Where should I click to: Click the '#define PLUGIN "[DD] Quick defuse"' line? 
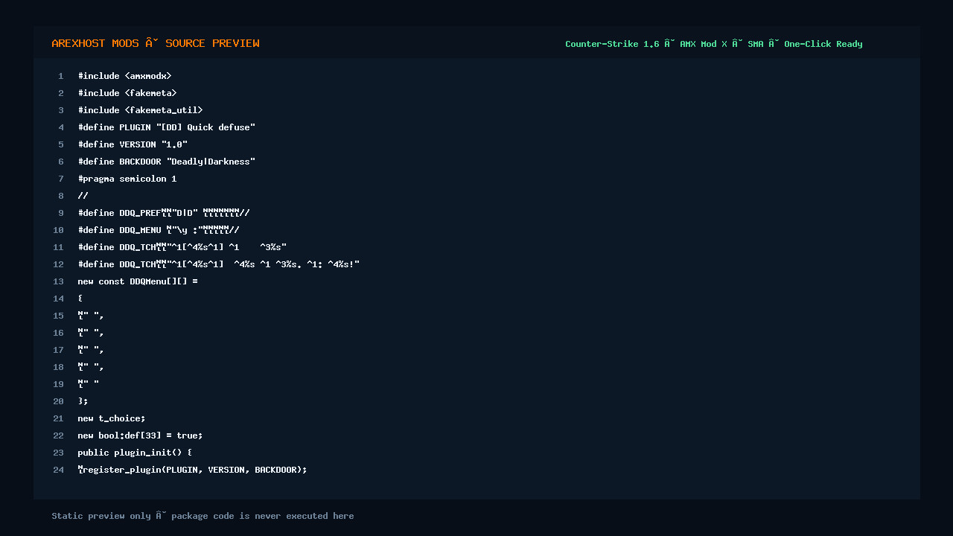click(x=167, y=127)
